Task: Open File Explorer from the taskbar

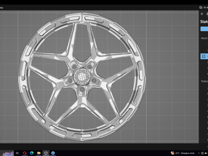Action: click(39, 153)
